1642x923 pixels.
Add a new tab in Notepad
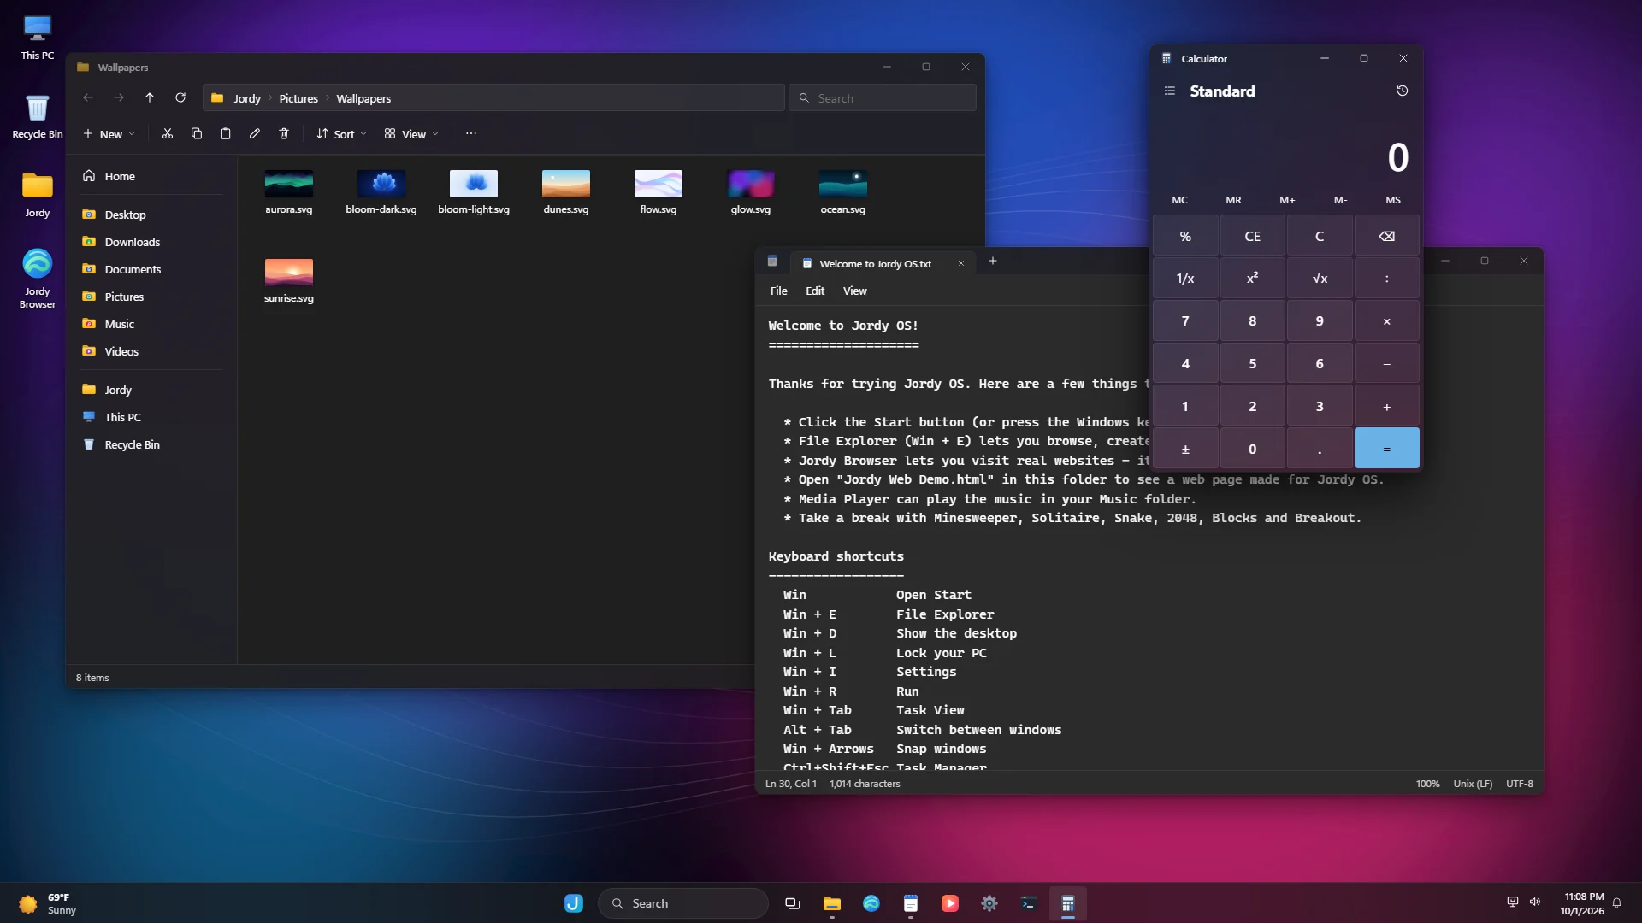pyautogui.click(x=993, y=262)
